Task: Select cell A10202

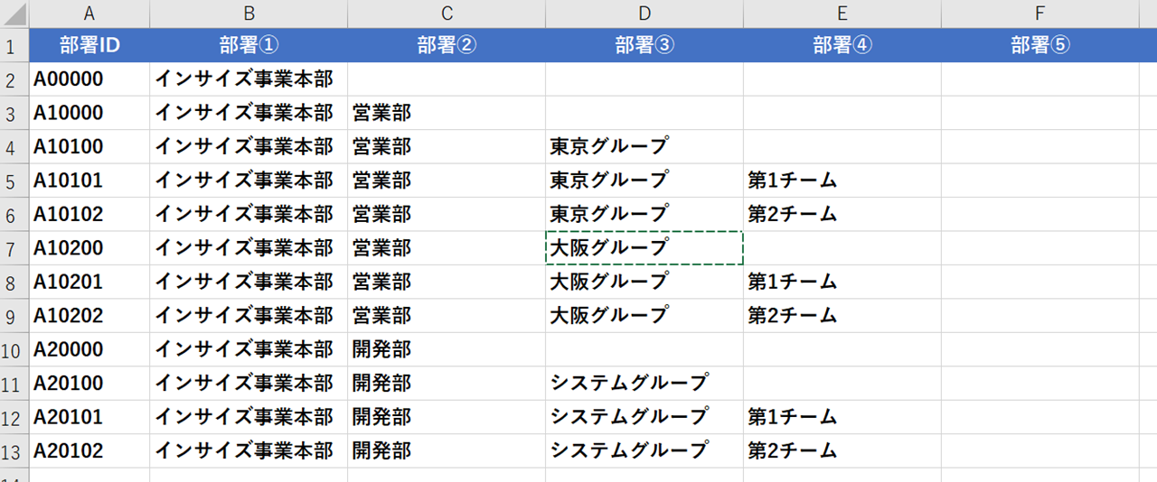Action: [89, 316]
